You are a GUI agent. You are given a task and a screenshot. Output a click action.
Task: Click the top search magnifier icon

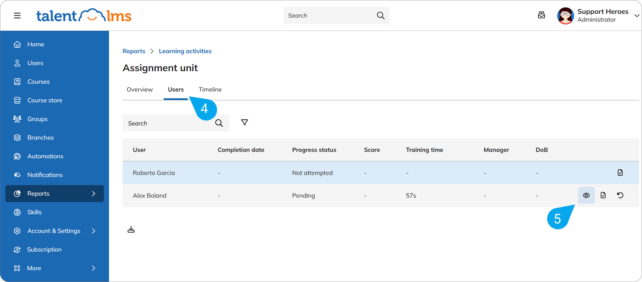pos(381,16)
